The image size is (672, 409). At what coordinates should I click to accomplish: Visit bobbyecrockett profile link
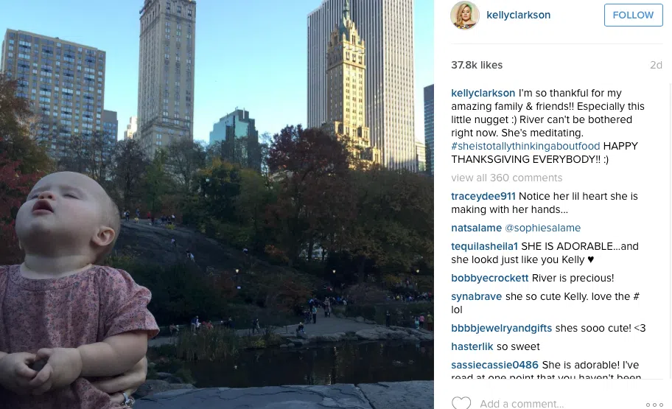489,279
